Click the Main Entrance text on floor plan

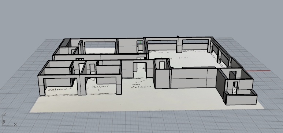click(141, 86)
